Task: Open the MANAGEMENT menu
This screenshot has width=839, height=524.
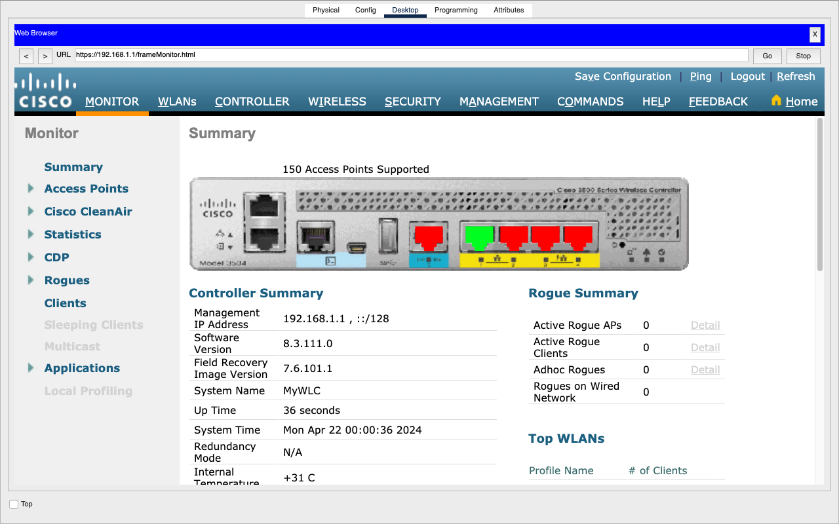Action: [499, 102]
